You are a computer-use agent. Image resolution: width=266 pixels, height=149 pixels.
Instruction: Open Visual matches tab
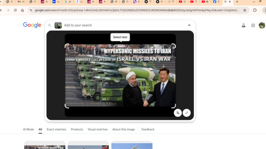point(97,129)
